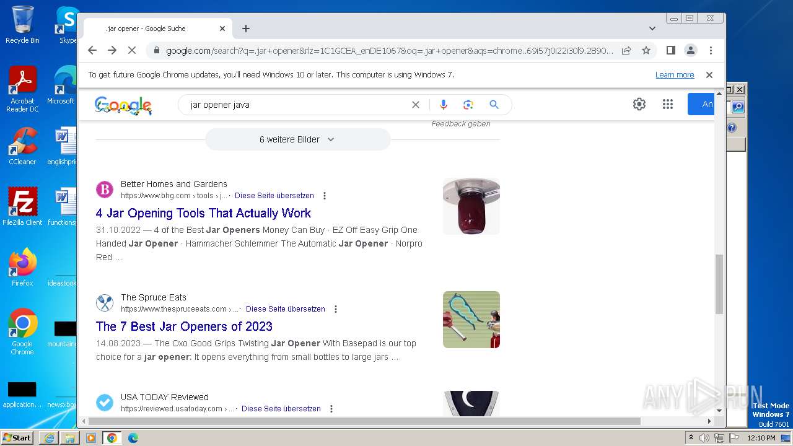
Task: Stop loading the page
Action: pyautogui.click(x=132, y=51)
